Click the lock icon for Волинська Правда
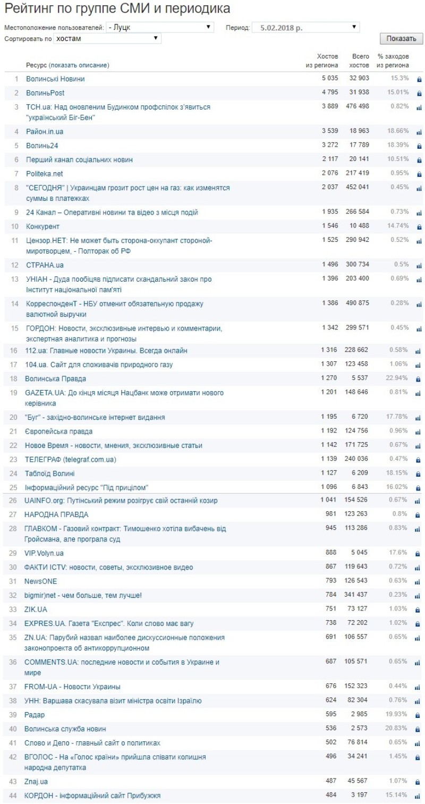 [x=419, y=379]
